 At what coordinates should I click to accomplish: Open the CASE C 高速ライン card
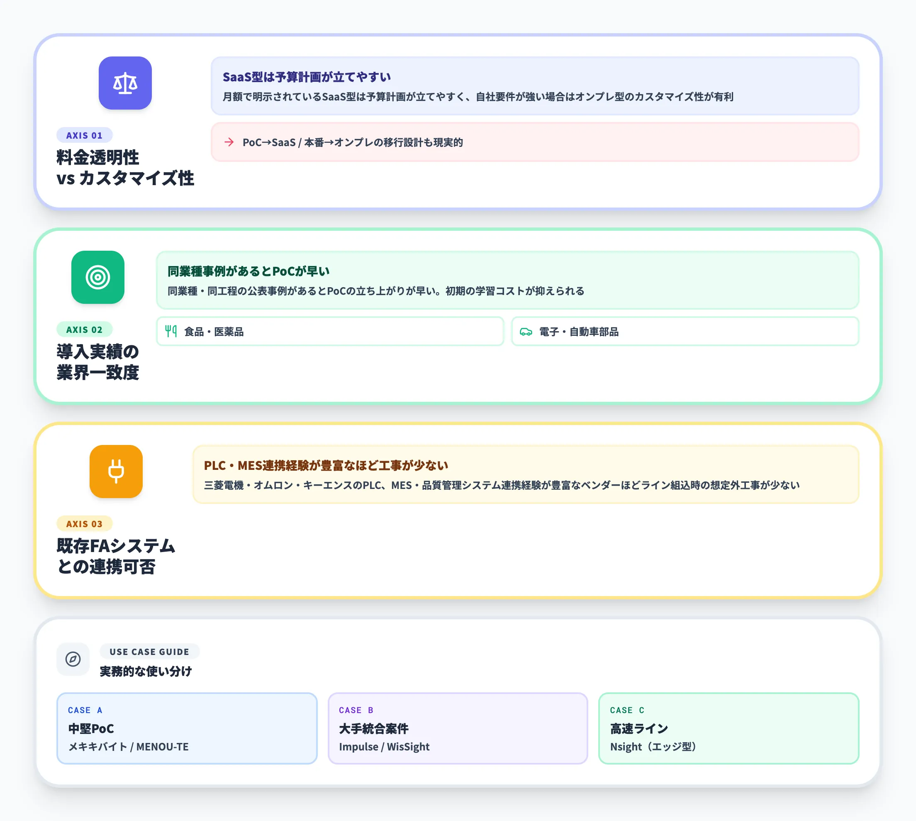point(729,728)
